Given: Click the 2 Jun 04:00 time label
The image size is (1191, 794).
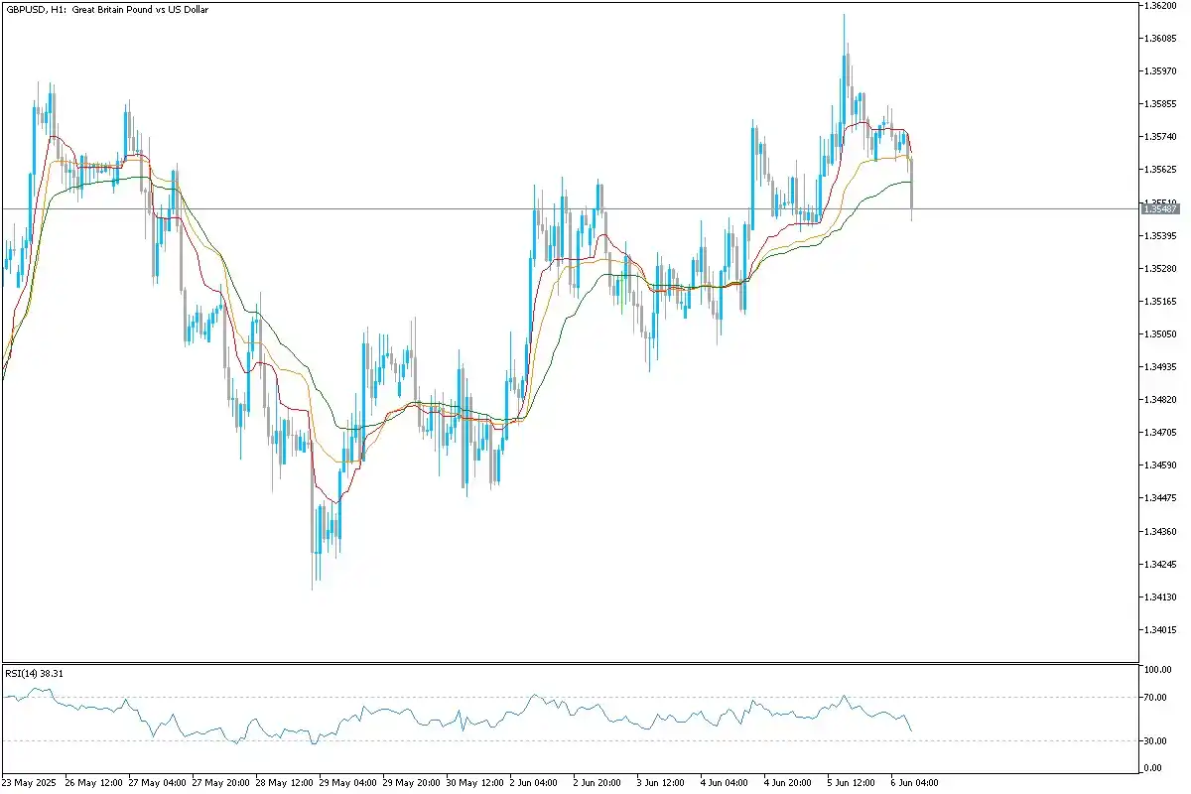Looking at the screenshot, I should [x=535, y=782].
